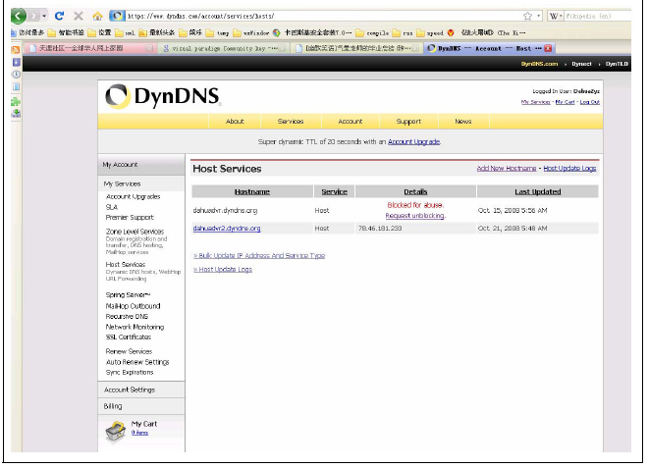Click the DynDNS logo
Viewport: 648px width, 468px height.
click(x=163, y=96)
